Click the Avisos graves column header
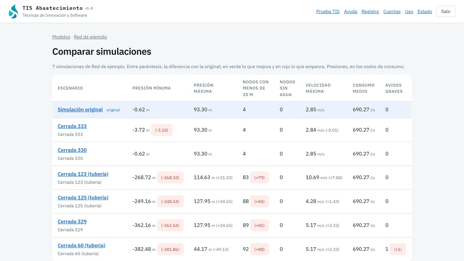The height and width of the screenshot is (261, 464). click(394, 88)
